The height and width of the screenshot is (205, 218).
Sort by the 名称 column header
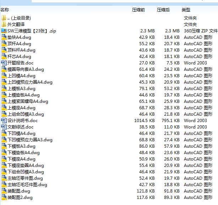coord(5,10)
